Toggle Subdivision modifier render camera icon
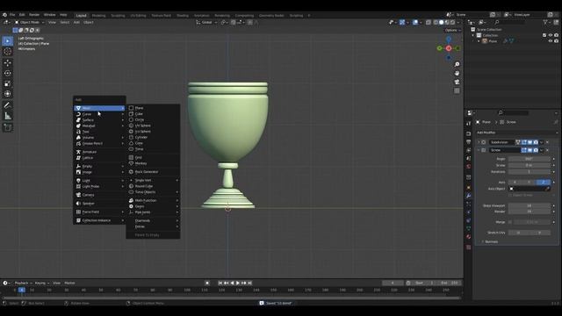 536,142
